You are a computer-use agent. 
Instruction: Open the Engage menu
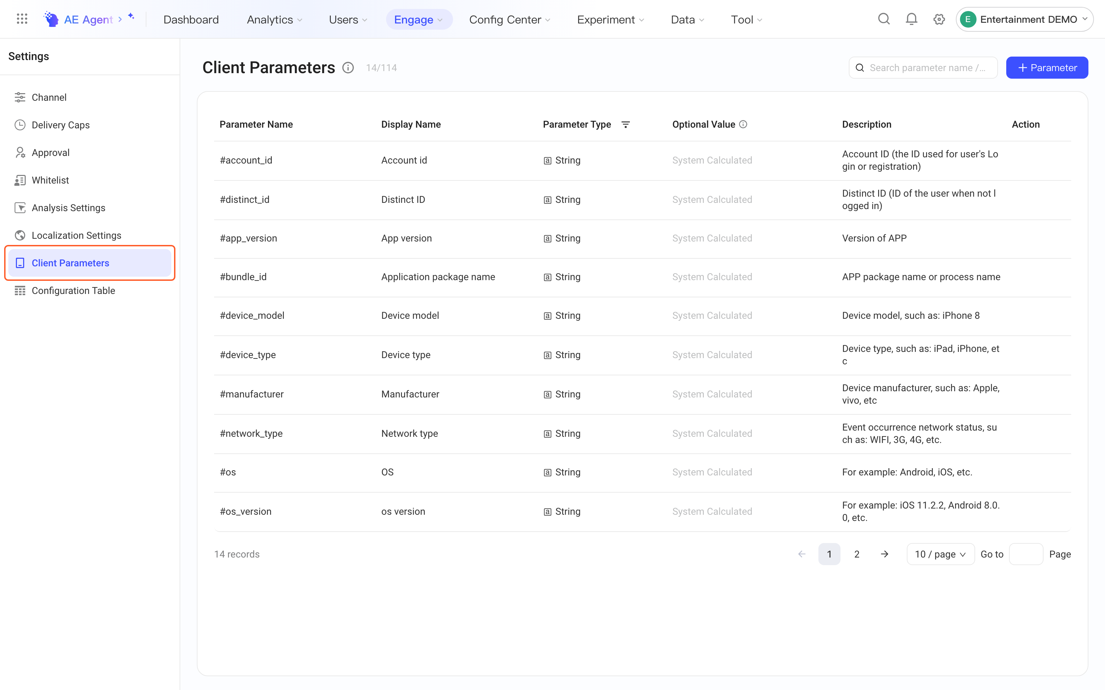(x=419, y=20)
